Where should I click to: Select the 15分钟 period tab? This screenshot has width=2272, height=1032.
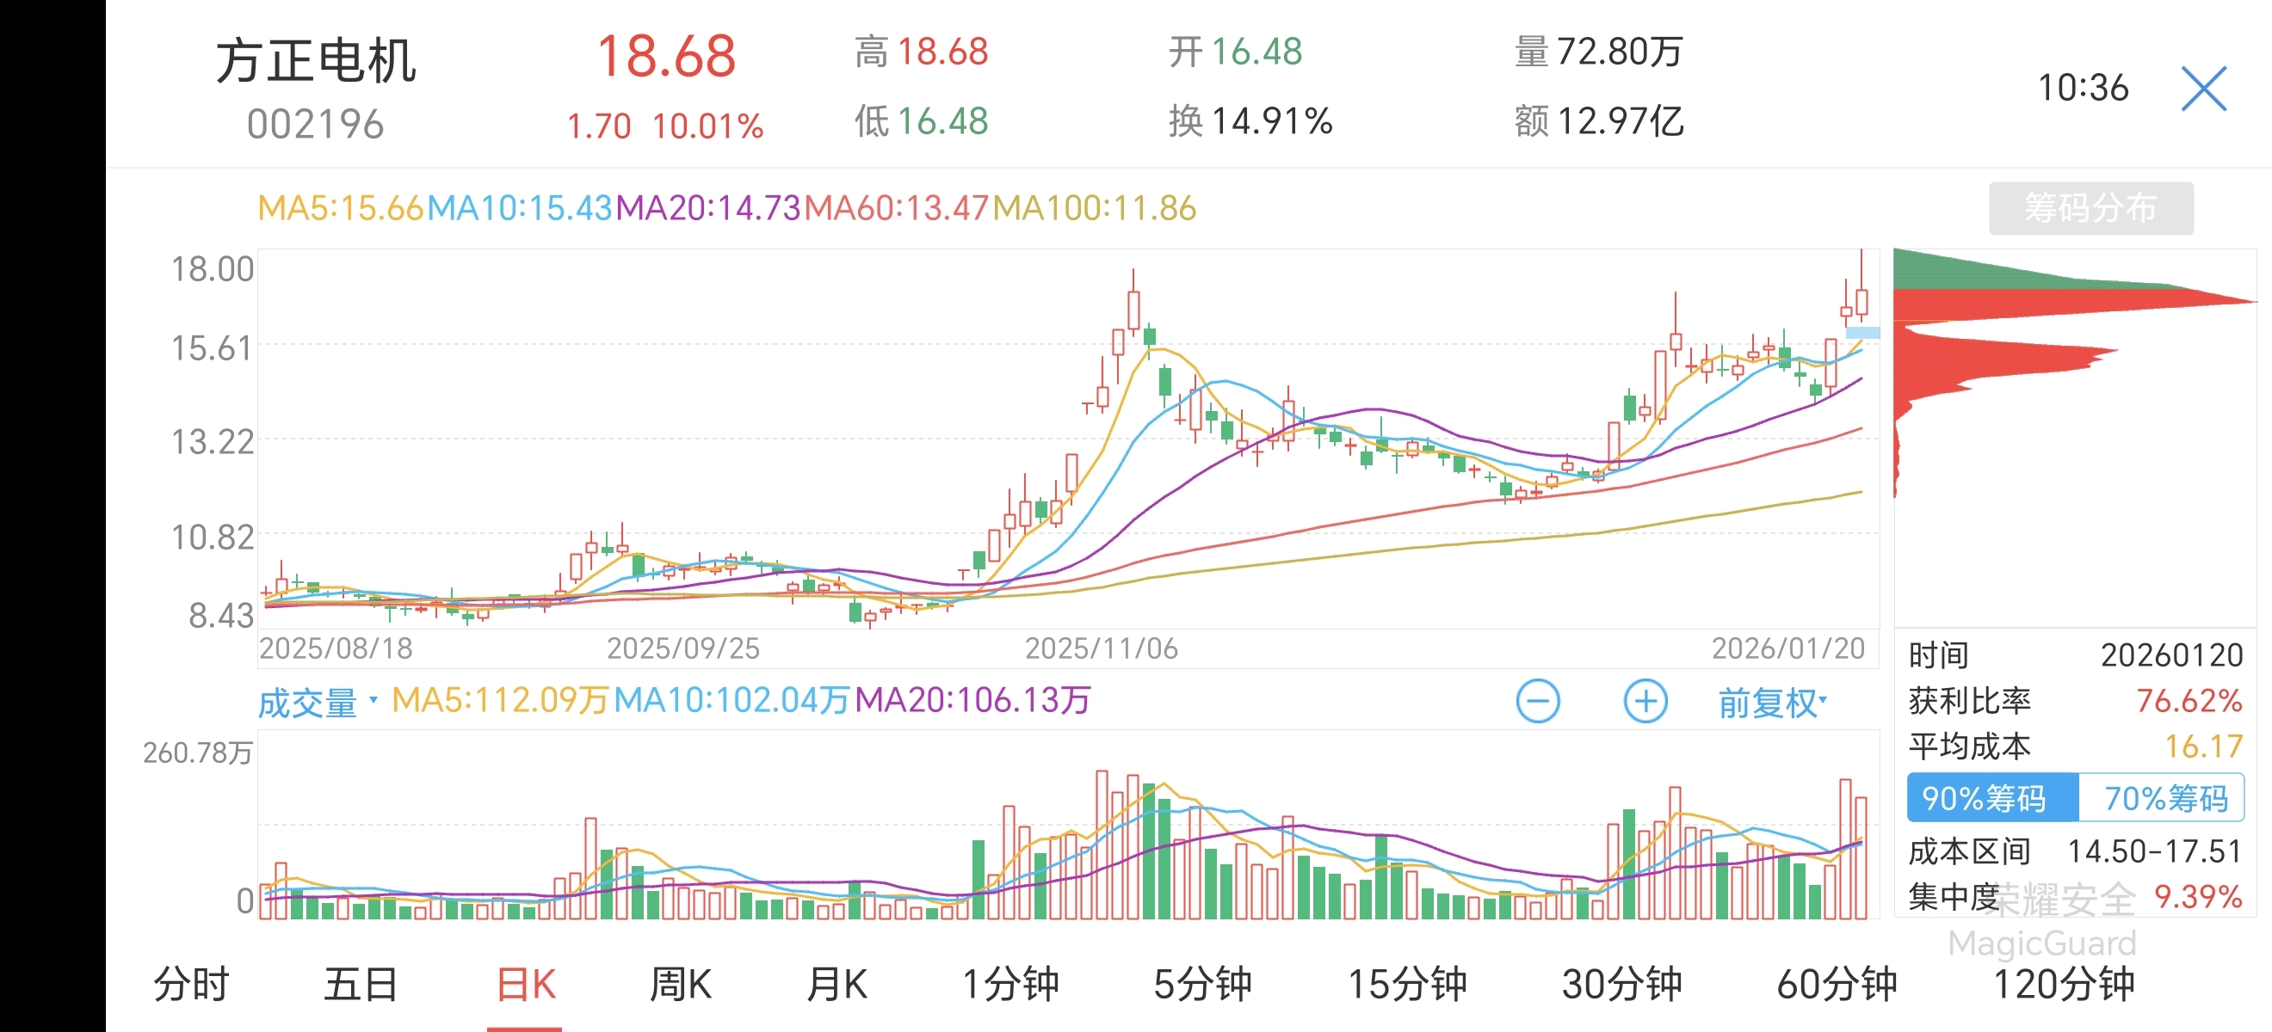click(x=1407, y=984)
